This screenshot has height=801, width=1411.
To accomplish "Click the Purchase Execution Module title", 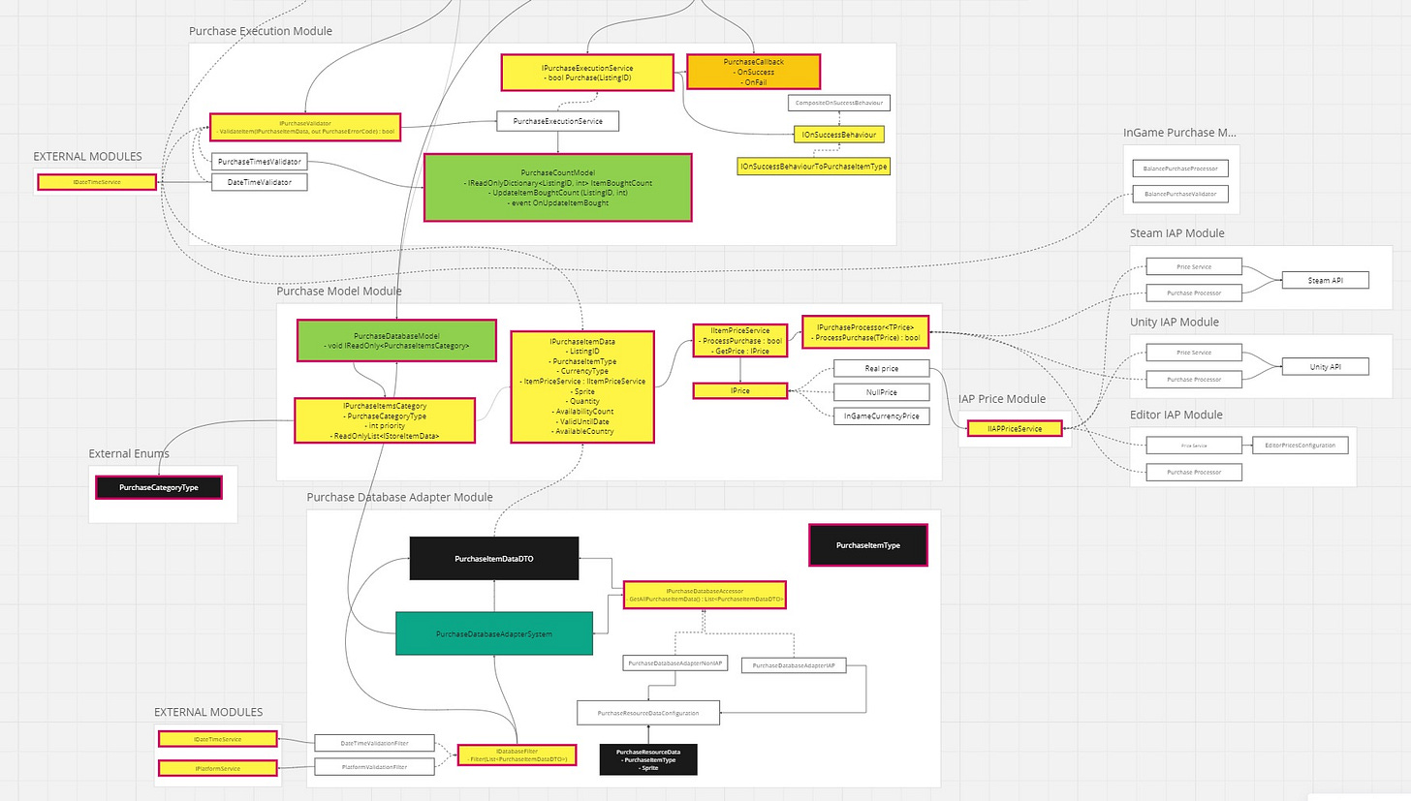I will click(x=261, y=31).
